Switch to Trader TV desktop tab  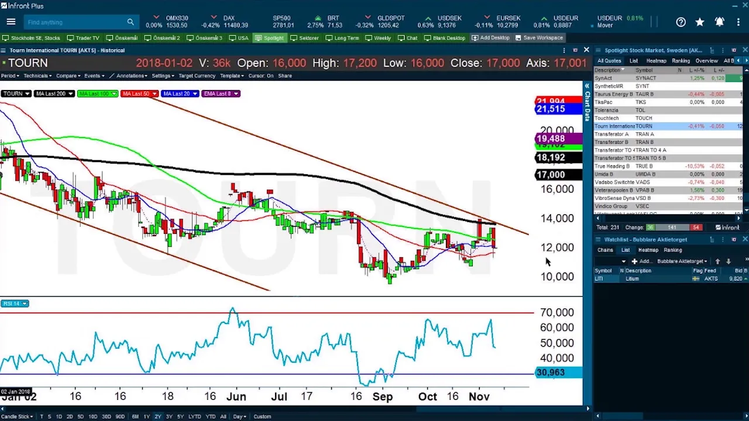point(83,38)
